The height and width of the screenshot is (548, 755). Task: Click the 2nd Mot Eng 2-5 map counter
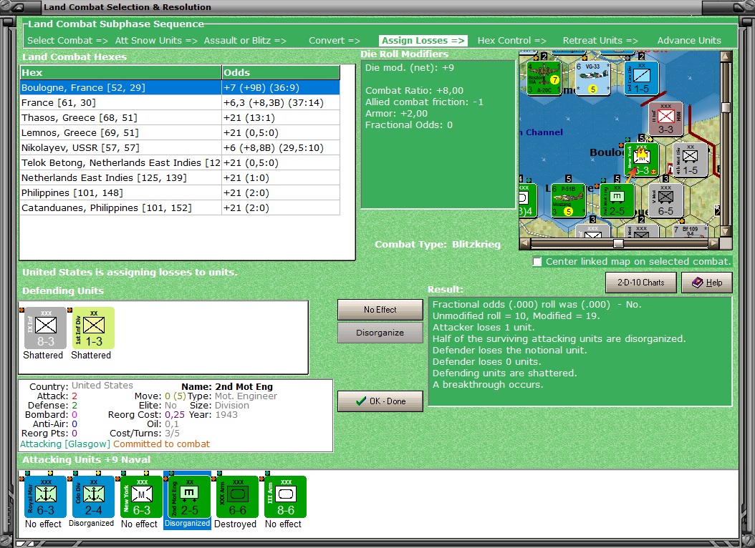tap(617, 200)
